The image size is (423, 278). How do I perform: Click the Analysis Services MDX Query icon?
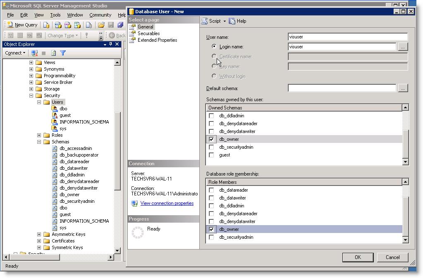[58, 25]
